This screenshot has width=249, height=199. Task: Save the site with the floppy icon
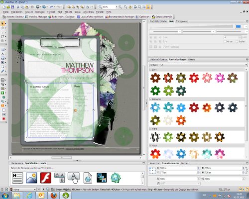(x=12, y=7)
